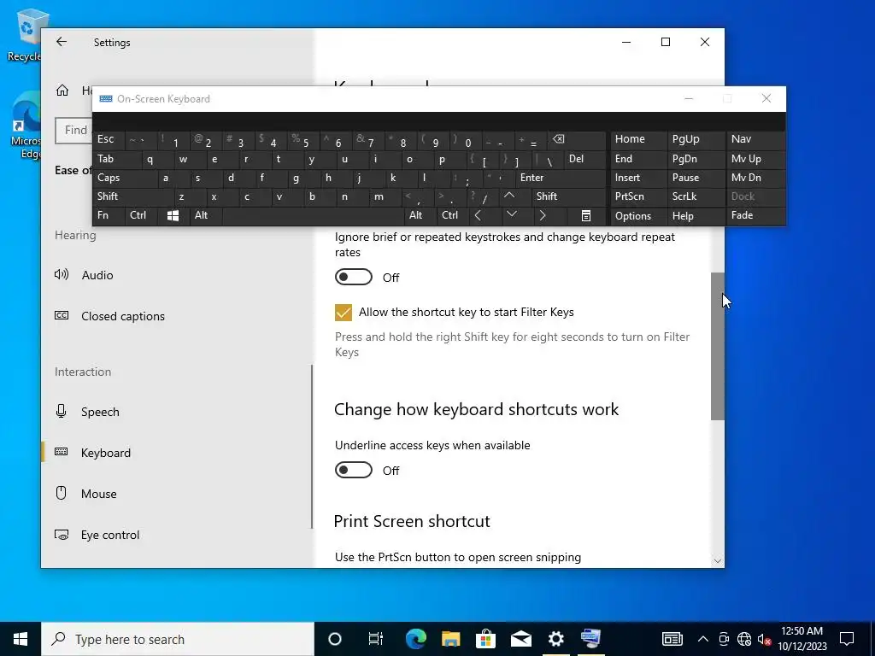The height and width of the screenshot is (656, 875).
Task: Click the Speech microphone icon
Action: (62, 412)
